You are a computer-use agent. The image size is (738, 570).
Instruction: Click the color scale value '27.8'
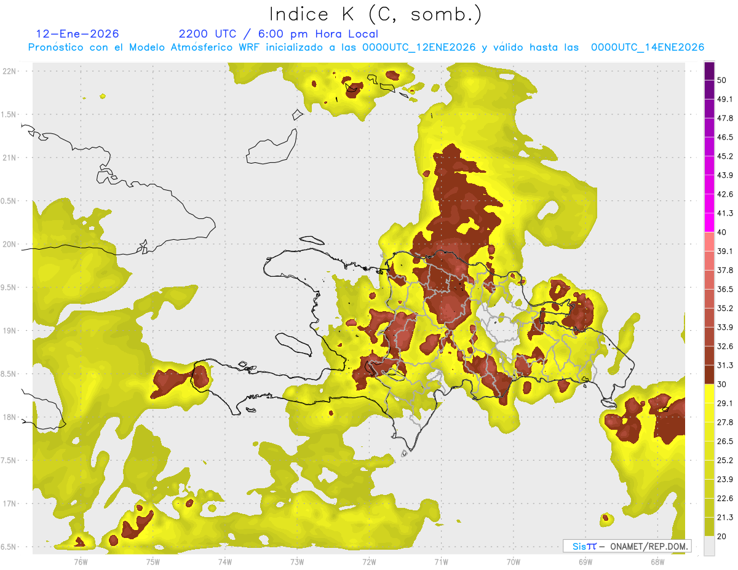coord(725,422)
